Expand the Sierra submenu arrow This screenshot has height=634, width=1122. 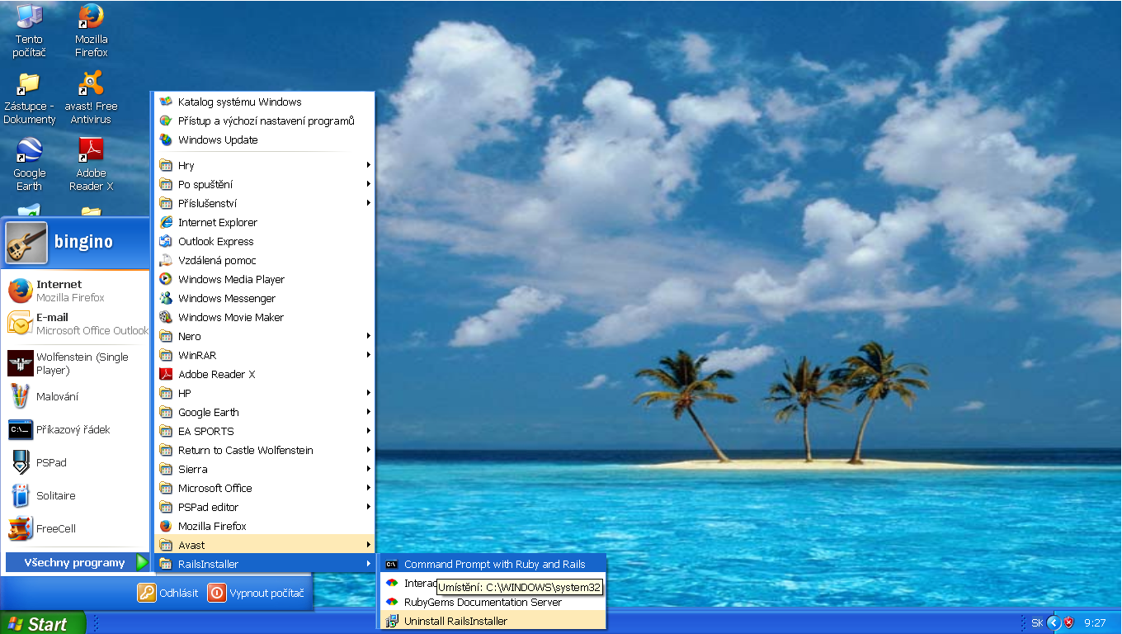click(369, 469)
